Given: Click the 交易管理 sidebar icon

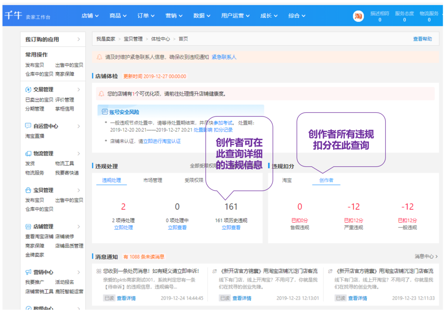Looking at the screenshot, I should (x=28, y=89).
